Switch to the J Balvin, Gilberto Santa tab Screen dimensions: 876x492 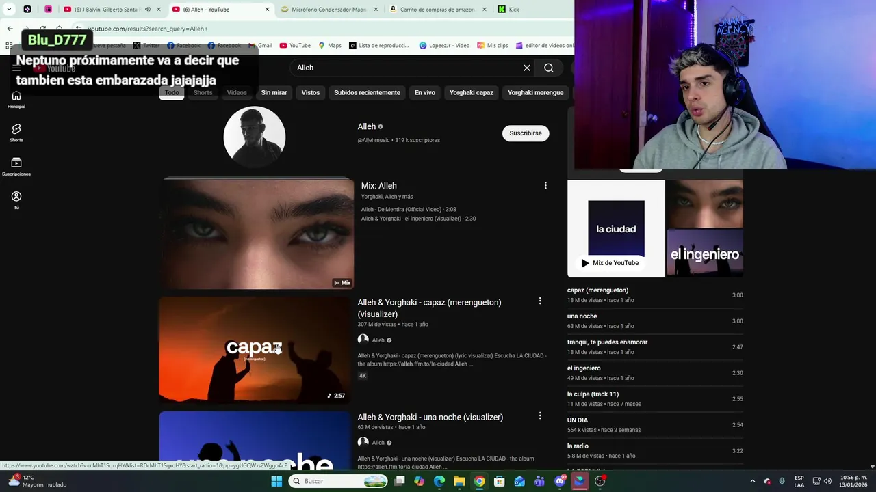pyautogui.click(x=108, y=10)
